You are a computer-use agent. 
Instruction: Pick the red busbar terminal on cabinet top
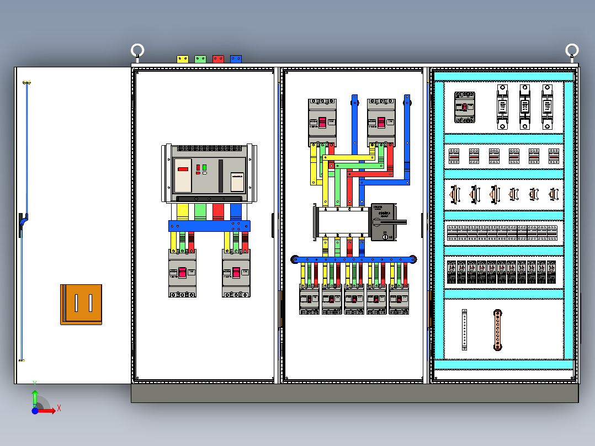point(218,59)
